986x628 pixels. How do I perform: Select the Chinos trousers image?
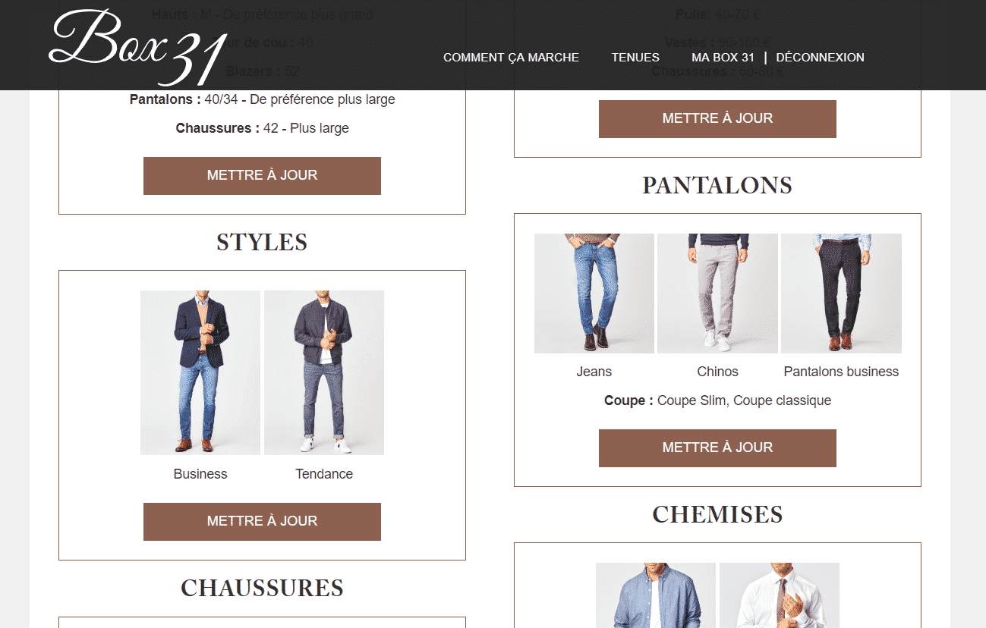point(717,294)
